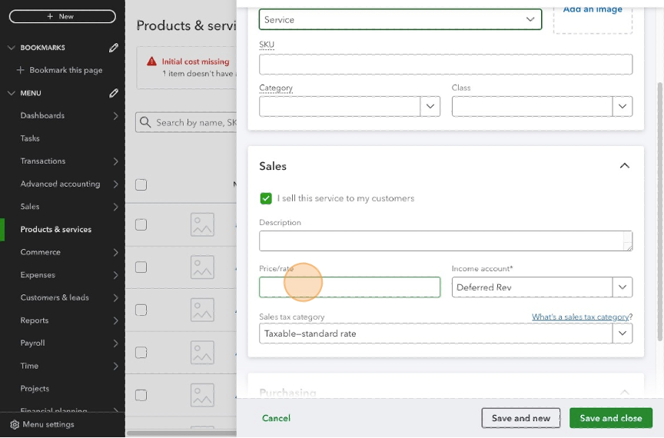The width and height of the screenshot is (664, 438).
Task: Select Expenses in the left menu
Action: click(x=38, y=275)
